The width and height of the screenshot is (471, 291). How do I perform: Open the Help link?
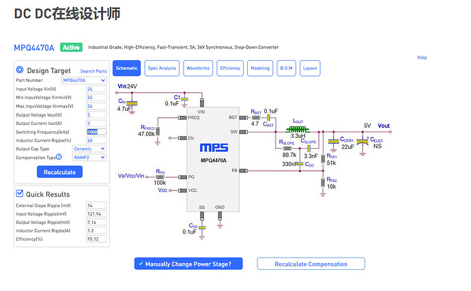click(x=422, y=57)
